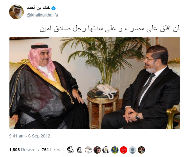188x157 pixels.
Task: Click the display name خالد بن أحمد
Action: [38, 8]
